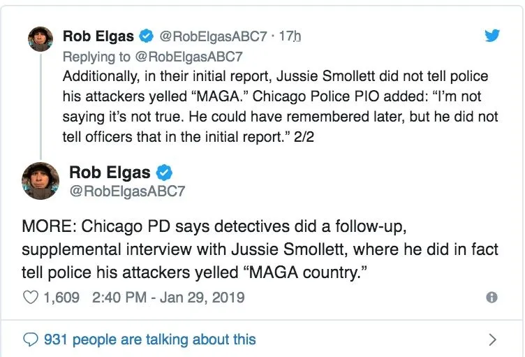Click verified badge beside small Rob Elgas name
This screenshot has width=525, height=357.
click(x=146, y=36)
